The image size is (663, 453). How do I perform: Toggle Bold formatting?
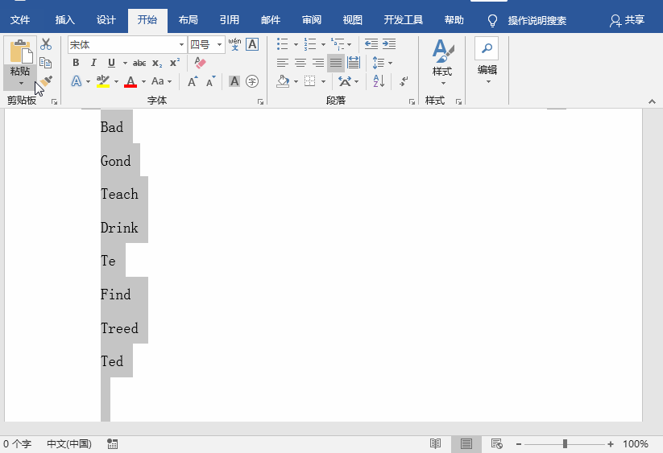click(76, 63)
